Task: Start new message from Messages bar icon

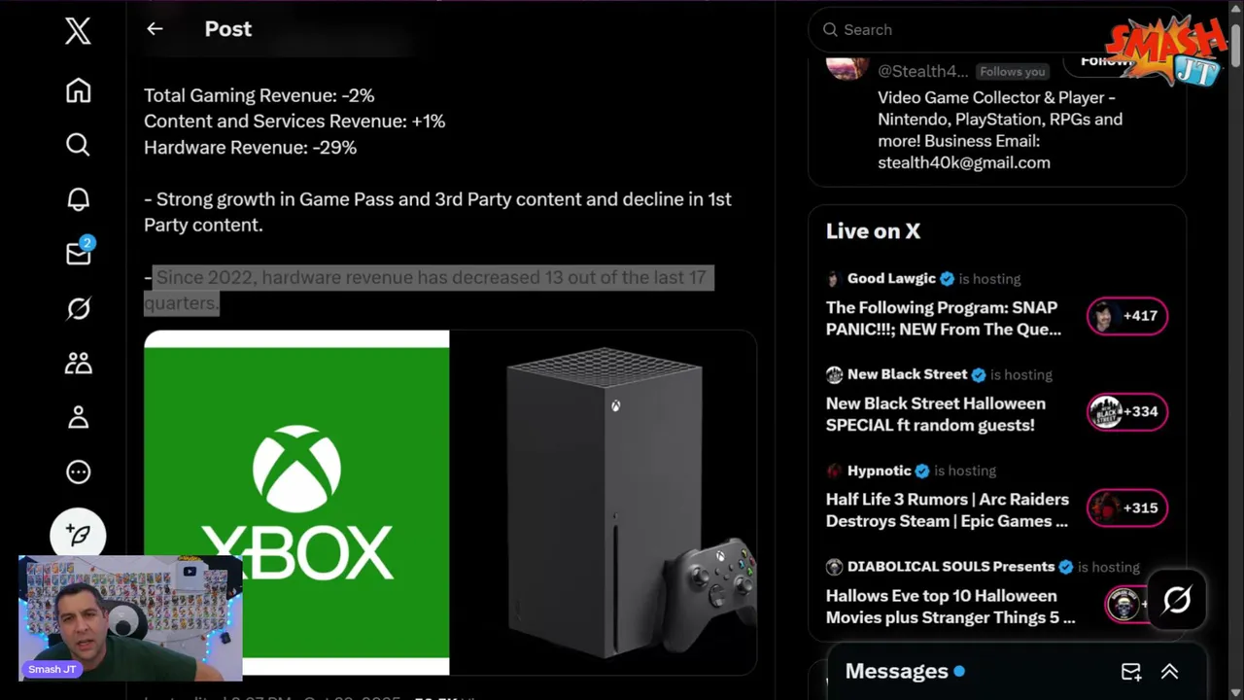Action: pos(1130,672)
